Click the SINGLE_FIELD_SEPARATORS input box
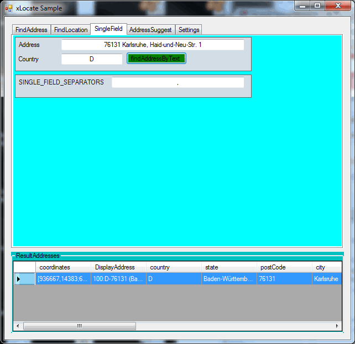Image resolution: width=355 pixels, height=344 pixels. pos(177,82)
